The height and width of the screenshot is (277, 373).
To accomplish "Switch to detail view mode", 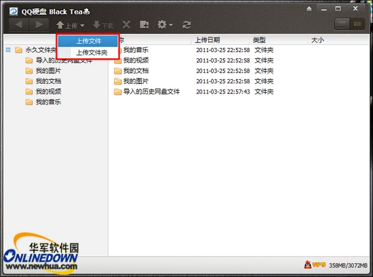I will click(357, 24).
